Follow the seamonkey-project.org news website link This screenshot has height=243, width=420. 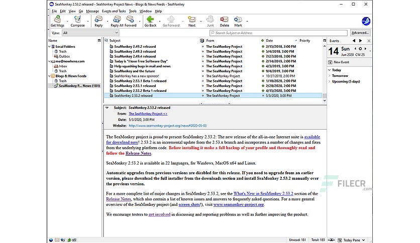tap(167, 126)
